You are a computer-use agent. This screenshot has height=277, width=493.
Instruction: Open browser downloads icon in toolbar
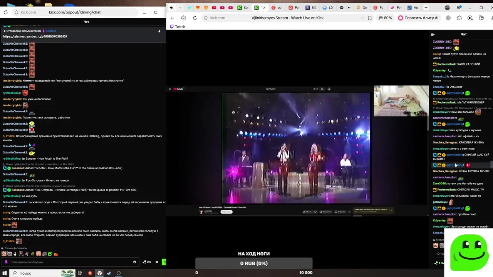tap(492, 18)
